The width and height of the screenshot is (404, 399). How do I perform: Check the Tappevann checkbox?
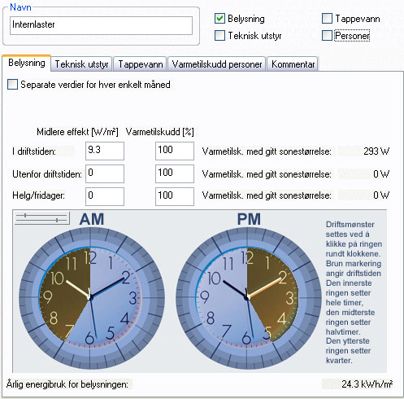(327, 19)
